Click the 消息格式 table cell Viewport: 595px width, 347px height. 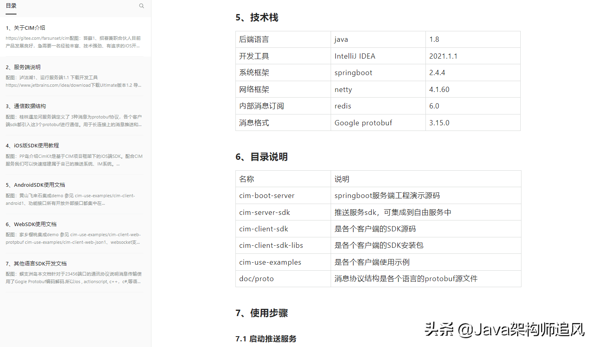[283, 123]
